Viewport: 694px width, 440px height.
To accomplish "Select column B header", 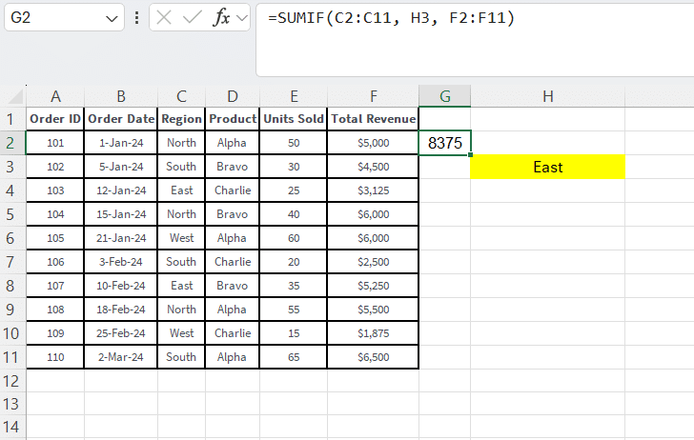I will tap(121, 96).
